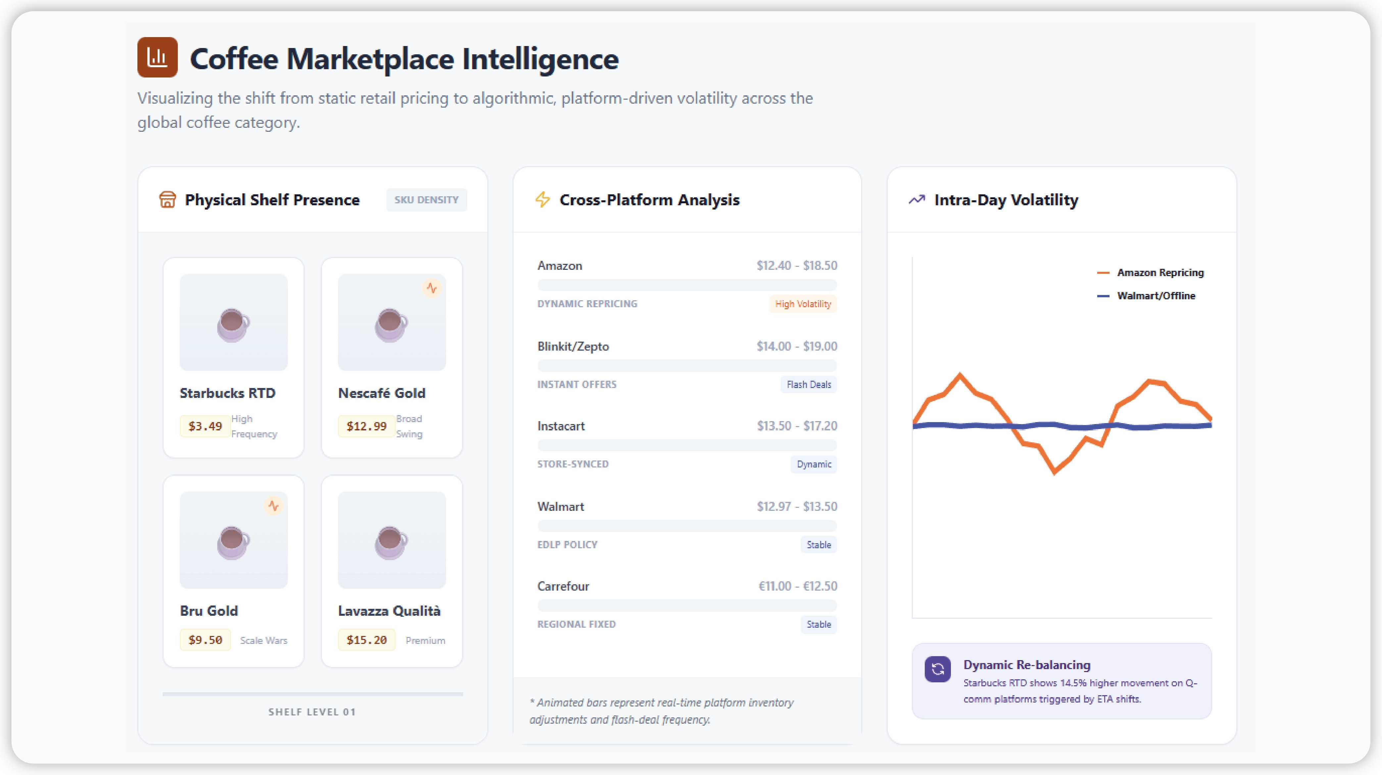Click the trending arrow Intra-Day Volatility icon
The image size is (1382, 775).
point(916,200)
